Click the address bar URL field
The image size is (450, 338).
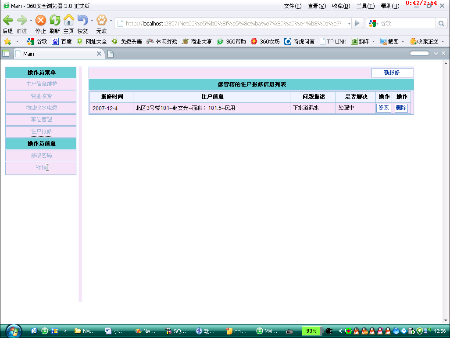233,24
